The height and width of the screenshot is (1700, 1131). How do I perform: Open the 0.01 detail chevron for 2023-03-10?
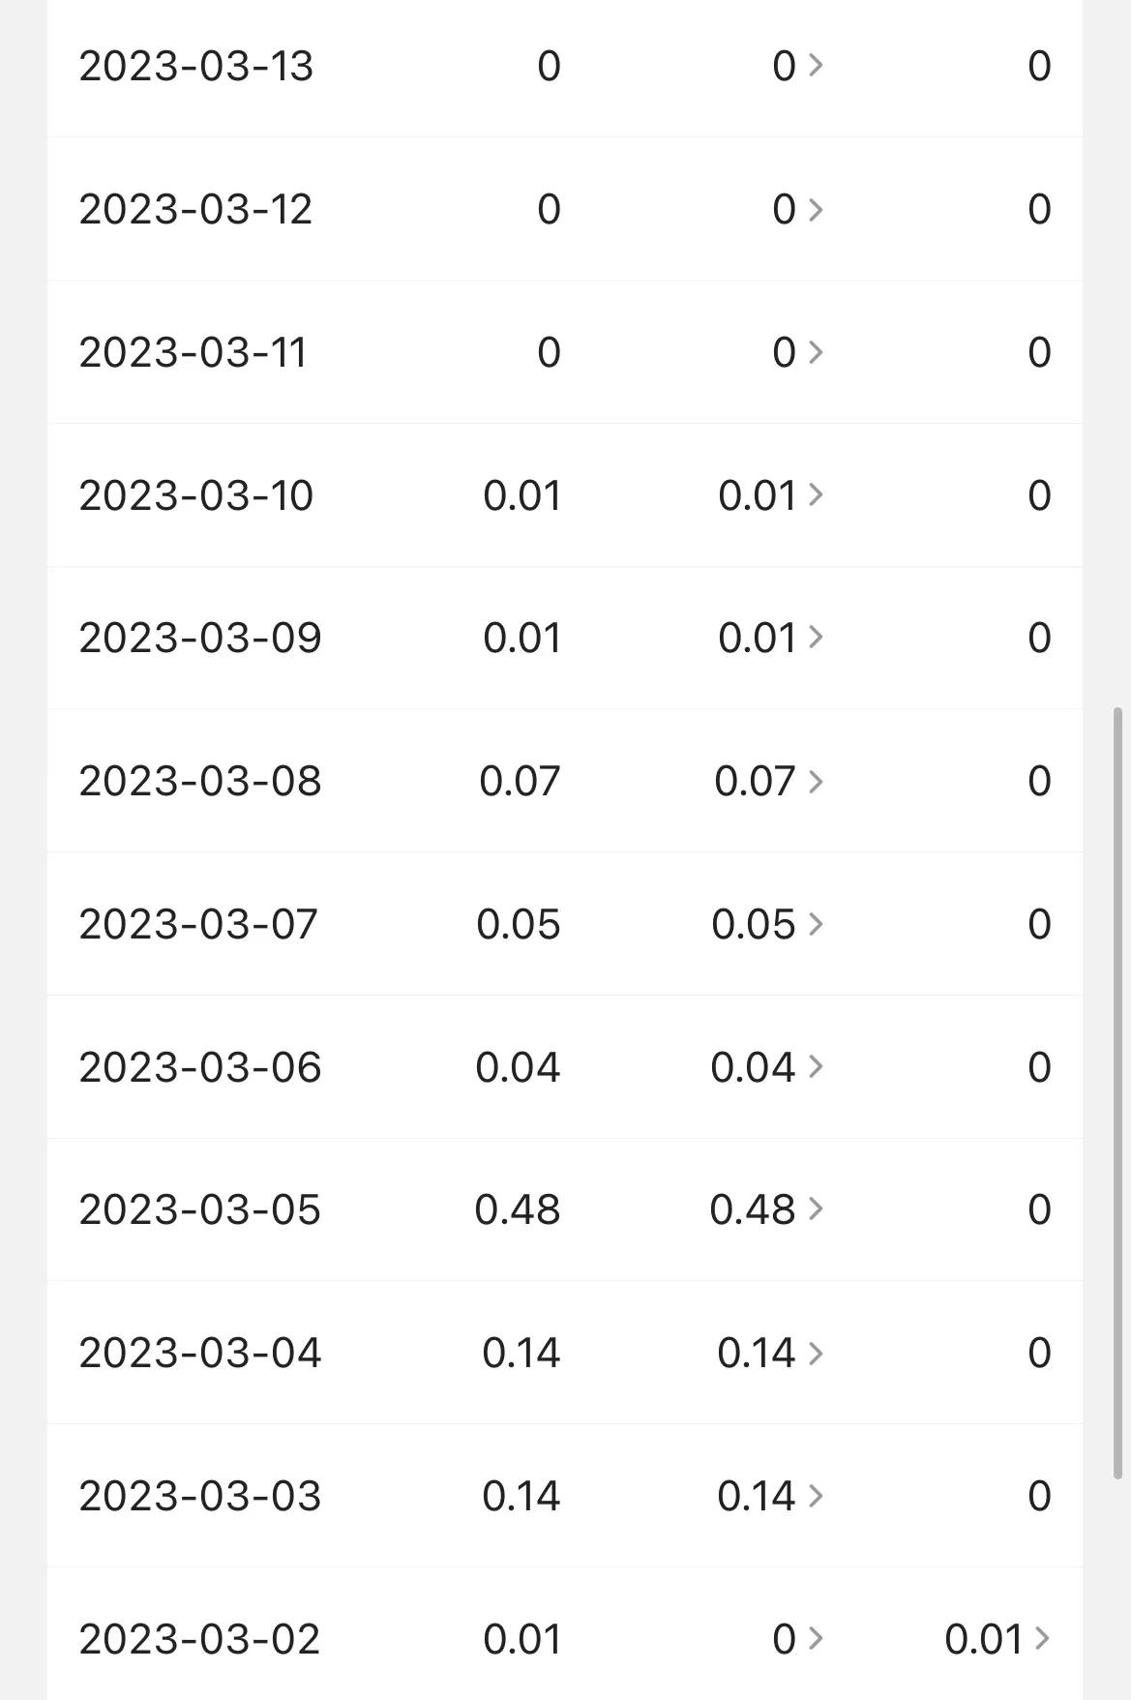[816, 495]
